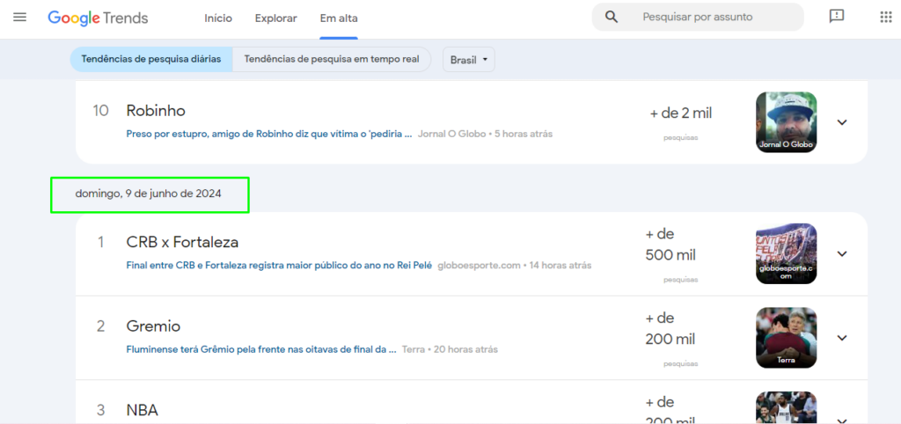Viewport: 901px width, 424px height.
Task: Click the CRB x Fortaleza title
Action: pos(182,243)
